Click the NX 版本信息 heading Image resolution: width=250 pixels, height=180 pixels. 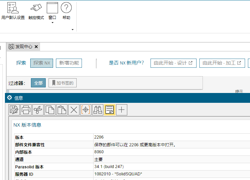tap(27, 125)
